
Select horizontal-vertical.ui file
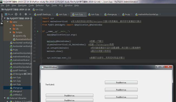coord(21,46)
